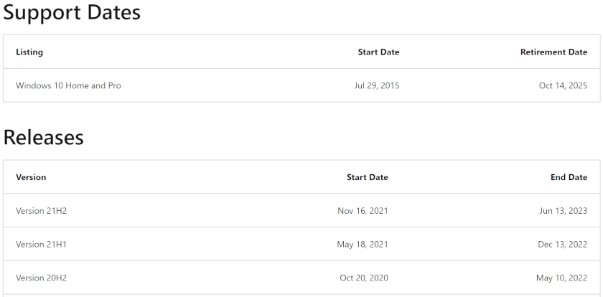Click the Oct 14, 2025 retirement date
Viewport: 603px width, 297px height.
click(x=563, y=85)
